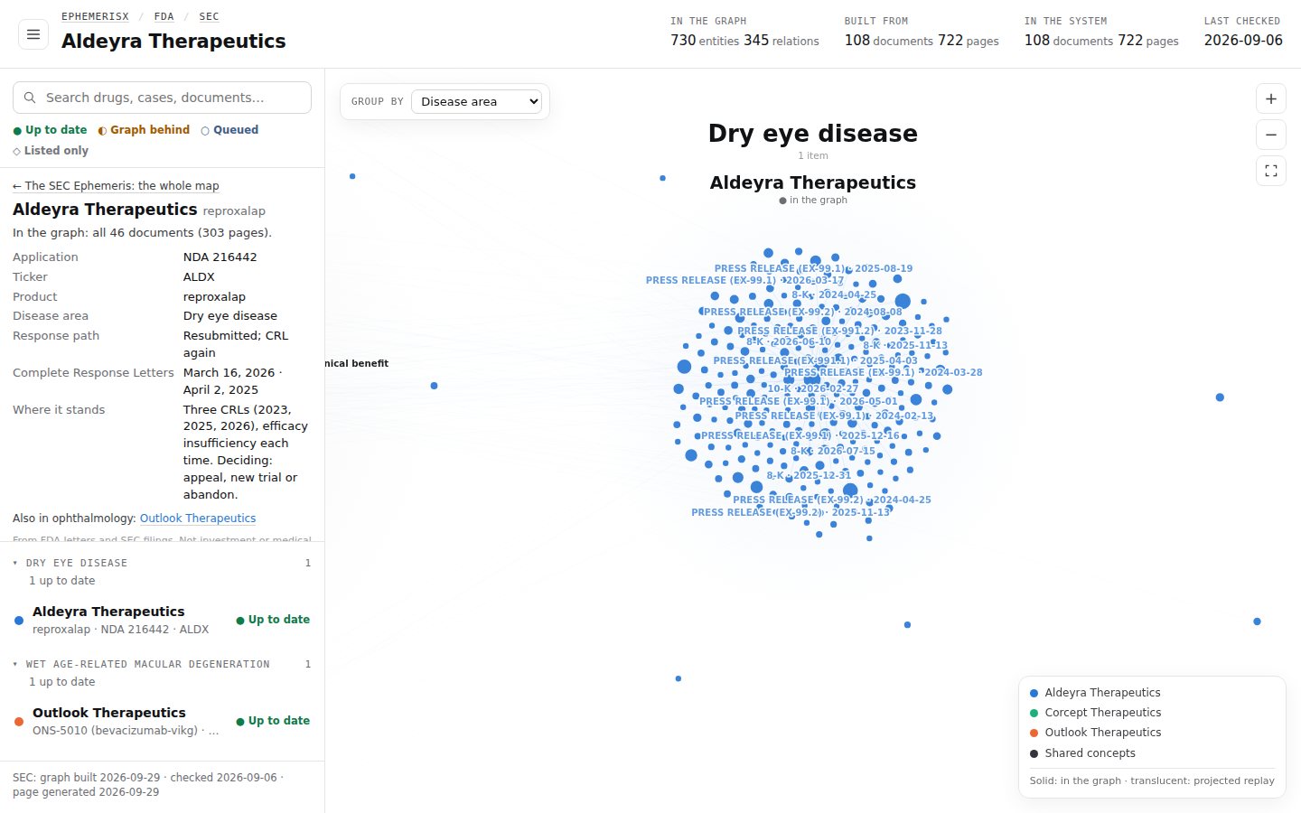Click node label Press Release 2023-11-28
This screenshot has height=813, width=1301.
tap(839, 331)
